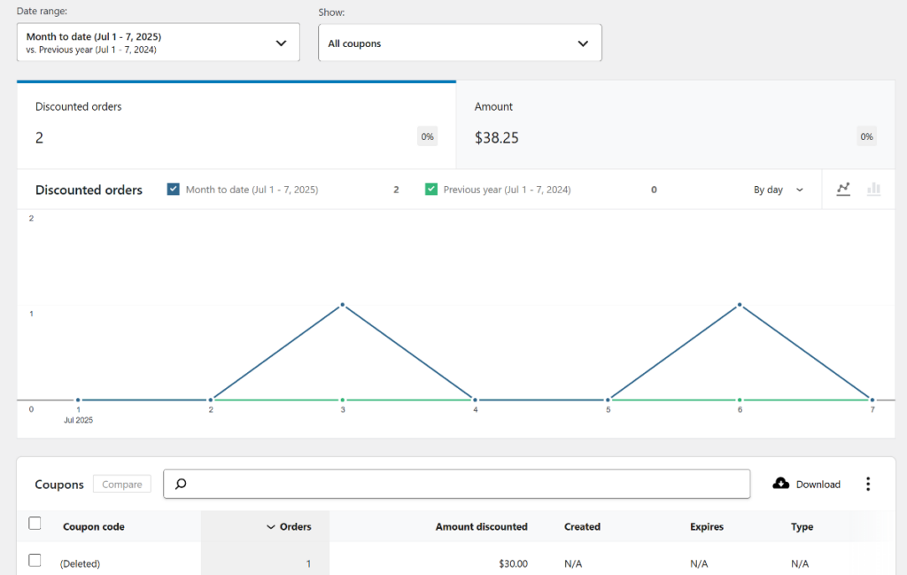Open the Deleted coupon entry in the table
907x575 pixels.
click(x=80, y=563)
